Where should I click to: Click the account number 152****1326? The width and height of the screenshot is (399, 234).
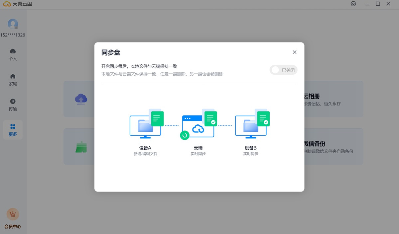coord(13,35)
